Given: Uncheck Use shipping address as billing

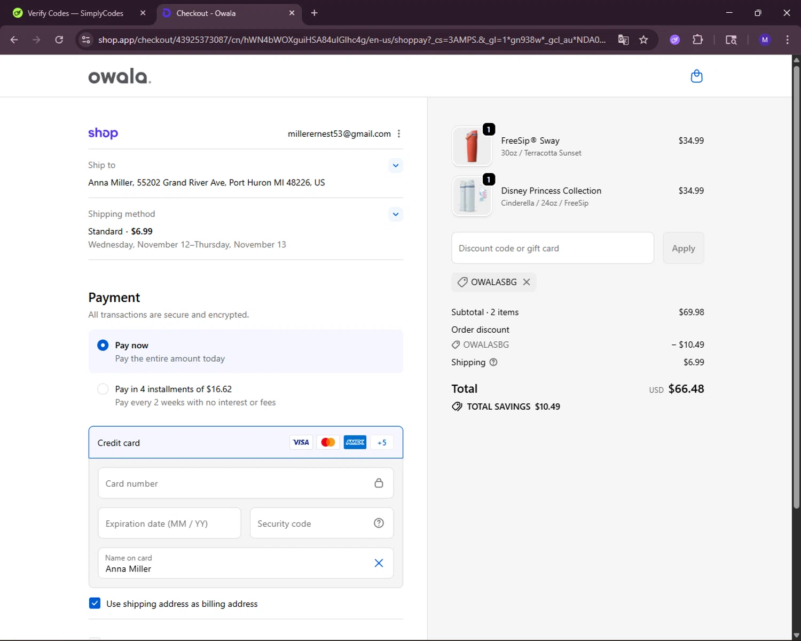Looking at the screenshot, I should [x=95, y=604].
